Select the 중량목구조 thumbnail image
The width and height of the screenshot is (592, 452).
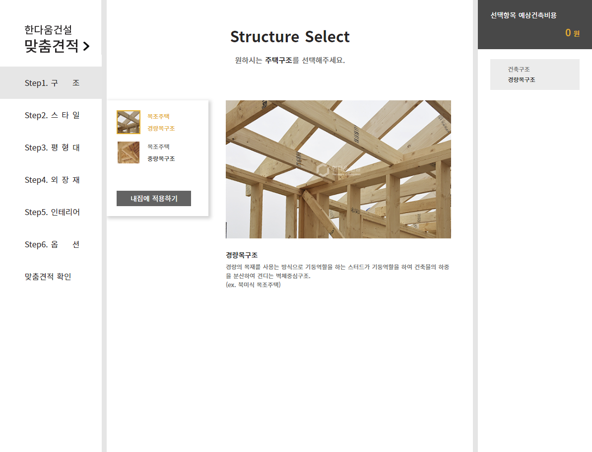129,152
